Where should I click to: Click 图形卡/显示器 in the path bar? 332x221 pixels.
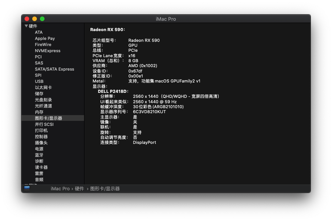pos(105,189)
